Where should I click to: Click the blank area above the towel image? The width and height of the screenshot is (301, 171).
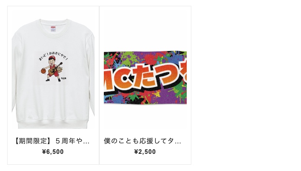pyautogui.click(x=145, y=31)
